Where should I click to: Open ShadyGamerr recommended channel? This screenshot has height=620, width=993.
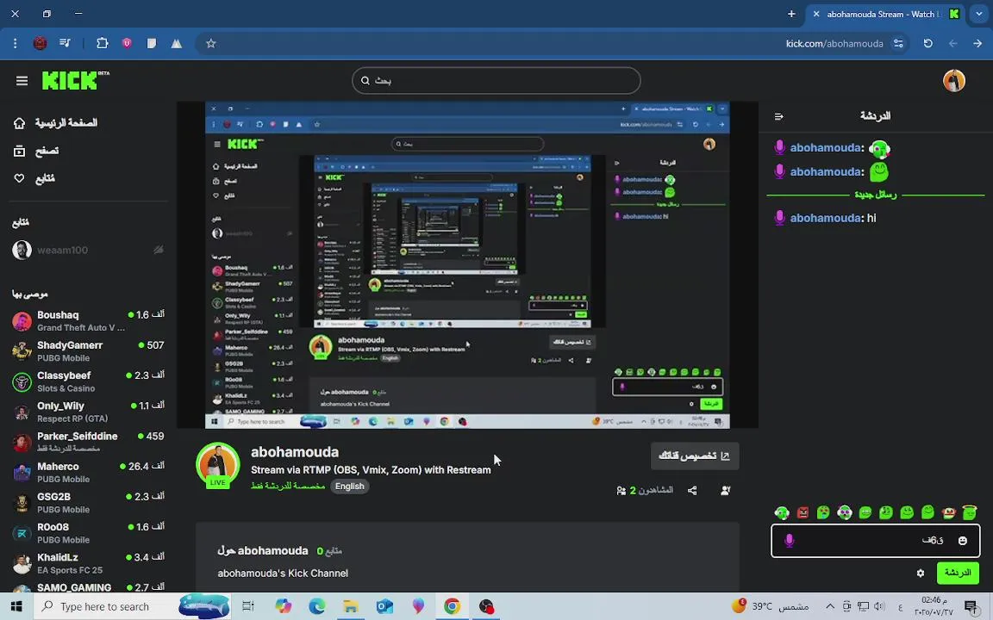[88, 351]
